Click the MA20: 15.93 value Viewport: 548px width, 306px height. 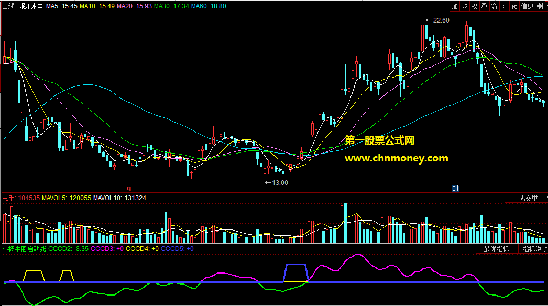[x=134, y=6]
